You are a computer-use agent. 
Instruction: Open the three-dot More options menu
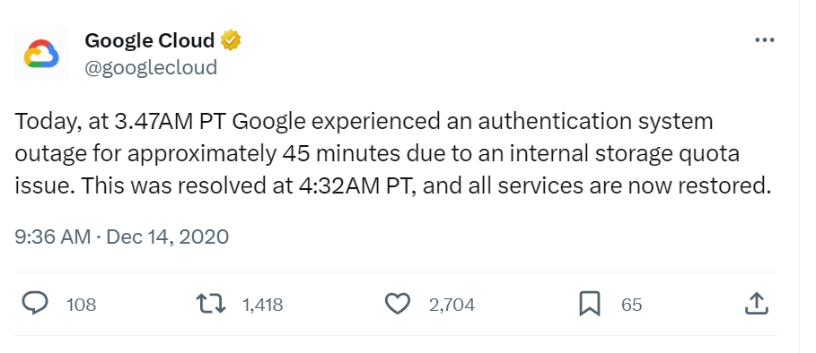tap(765, 40)
